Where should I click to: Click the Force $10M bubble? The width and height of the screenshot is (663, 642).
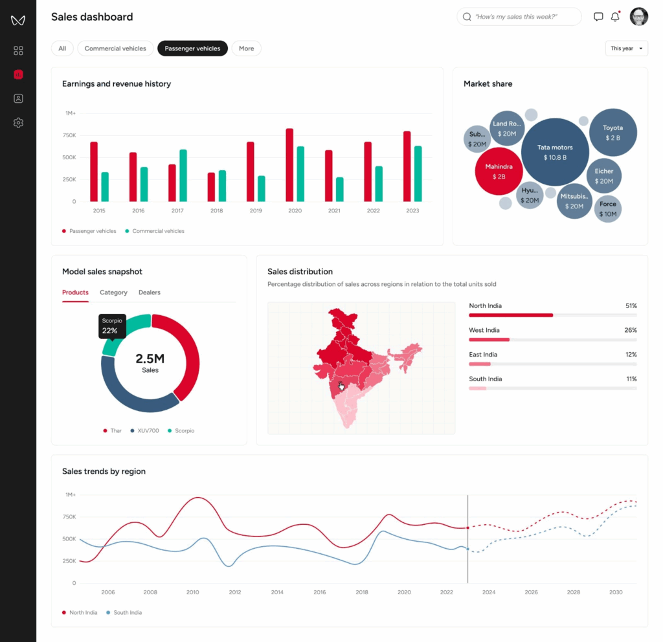click(x=607, y=209)
